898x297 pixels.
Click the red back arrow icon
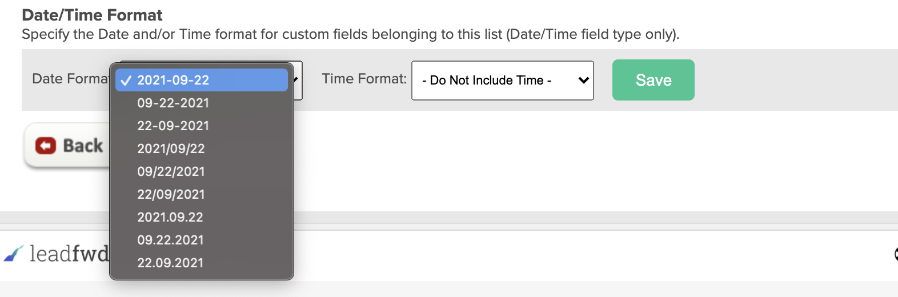click(x=46, y=146)
